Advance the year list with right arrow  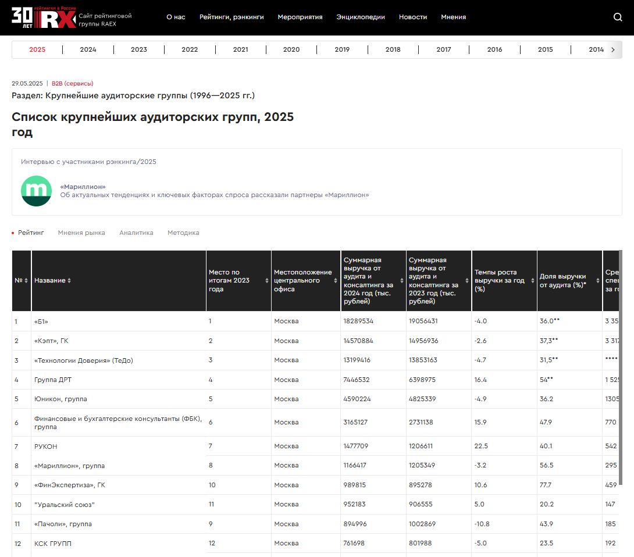613,50
